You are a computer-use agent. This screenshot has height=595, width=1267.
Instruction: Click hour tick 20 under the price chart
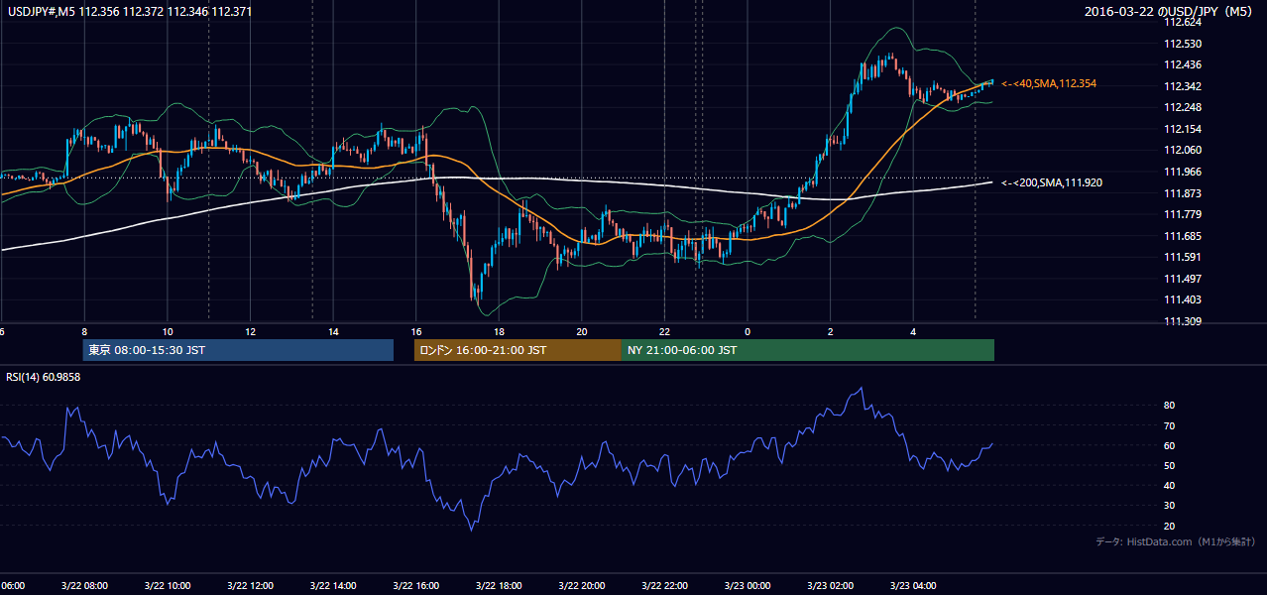click(582, 332)
